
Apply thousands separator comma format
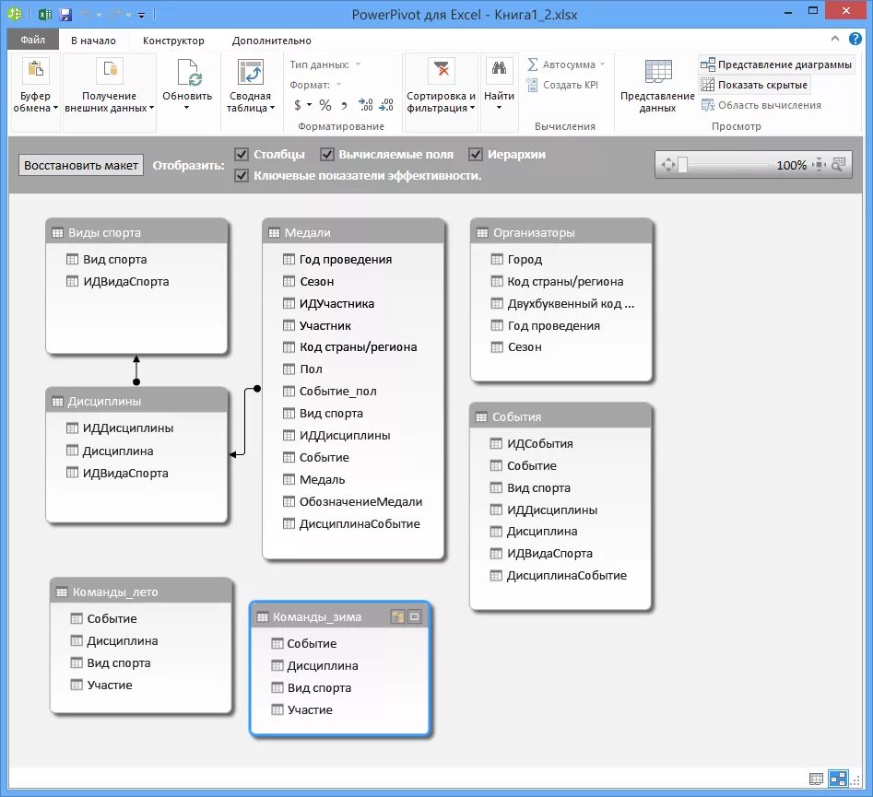(344, 105)
